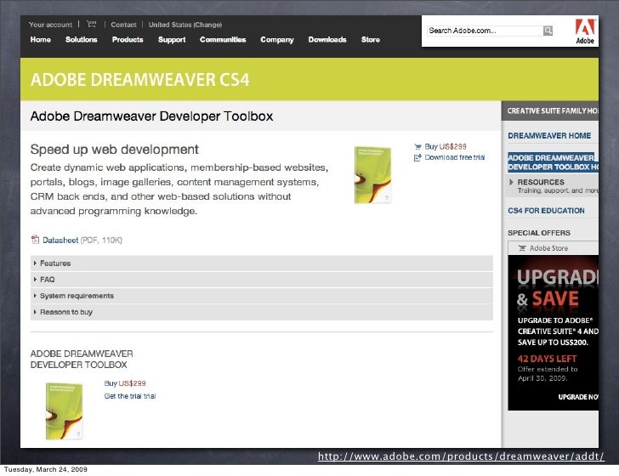Click the top Developer Toolbox box image

372,175
